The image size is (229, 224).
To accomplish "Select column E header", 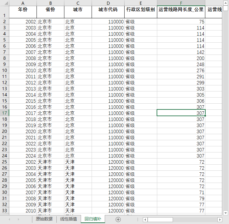I will click(141, 3).
